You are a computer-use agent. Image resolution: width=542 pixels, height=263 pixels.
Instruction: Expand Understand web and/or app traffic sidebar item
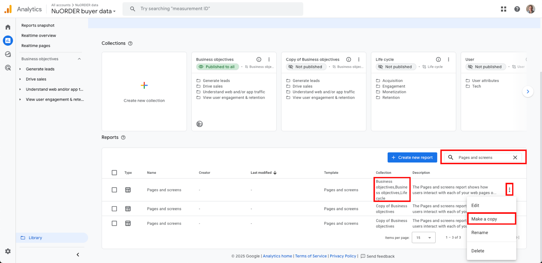[x=20, y=89]
